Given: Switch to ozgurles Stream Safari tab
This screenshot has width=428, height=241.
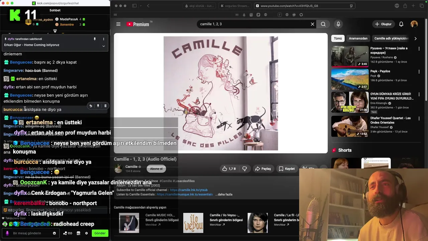Looking at the screenshot, I should (x=235, y=6).
